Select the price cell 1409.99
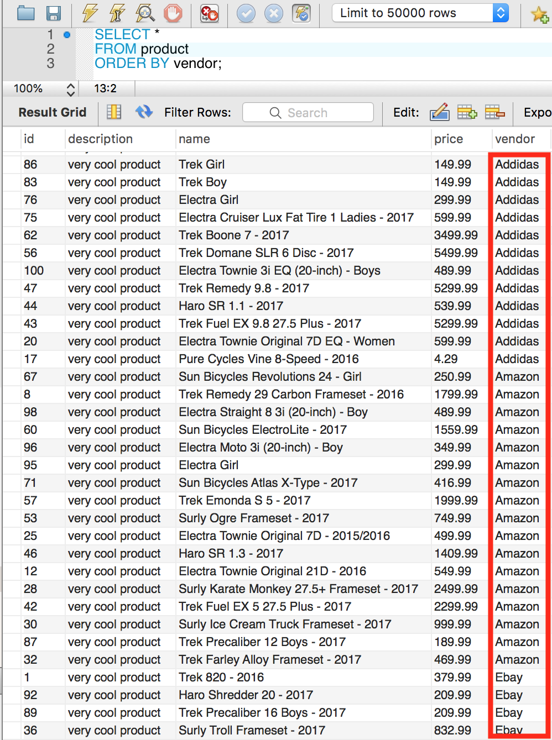Screen dimensions: 552x740 461,553
